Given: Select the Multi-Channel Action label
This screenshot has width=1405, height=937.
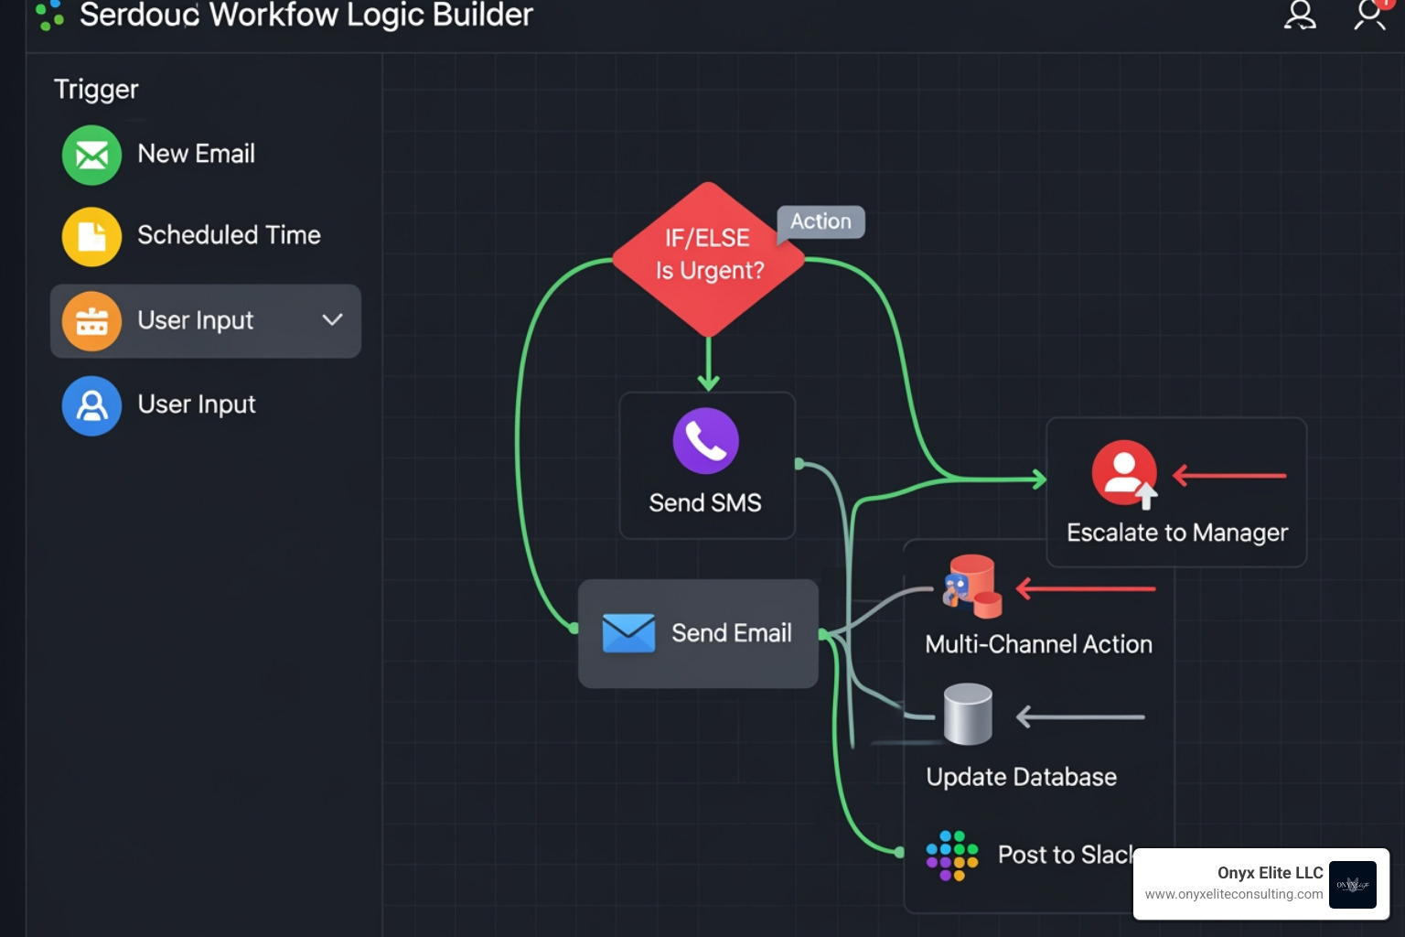Looking at the screenshot, I should click(x=1038, y=644).
